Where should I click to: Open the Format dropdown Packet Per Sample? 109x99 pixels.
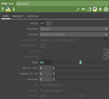click(x=74, y=34)
